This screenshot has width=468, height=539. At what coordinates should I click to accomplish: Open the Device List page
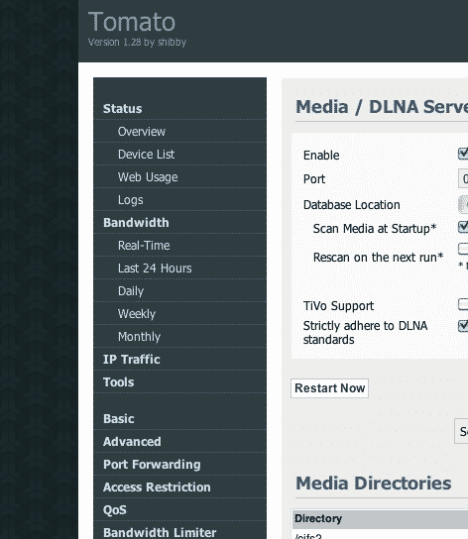pyautogui.click(x=146, y=154)
